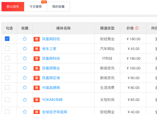Click the YOKA时尚网 link
157x114 pixels.
pyautogui.click(x=52, y=100)
